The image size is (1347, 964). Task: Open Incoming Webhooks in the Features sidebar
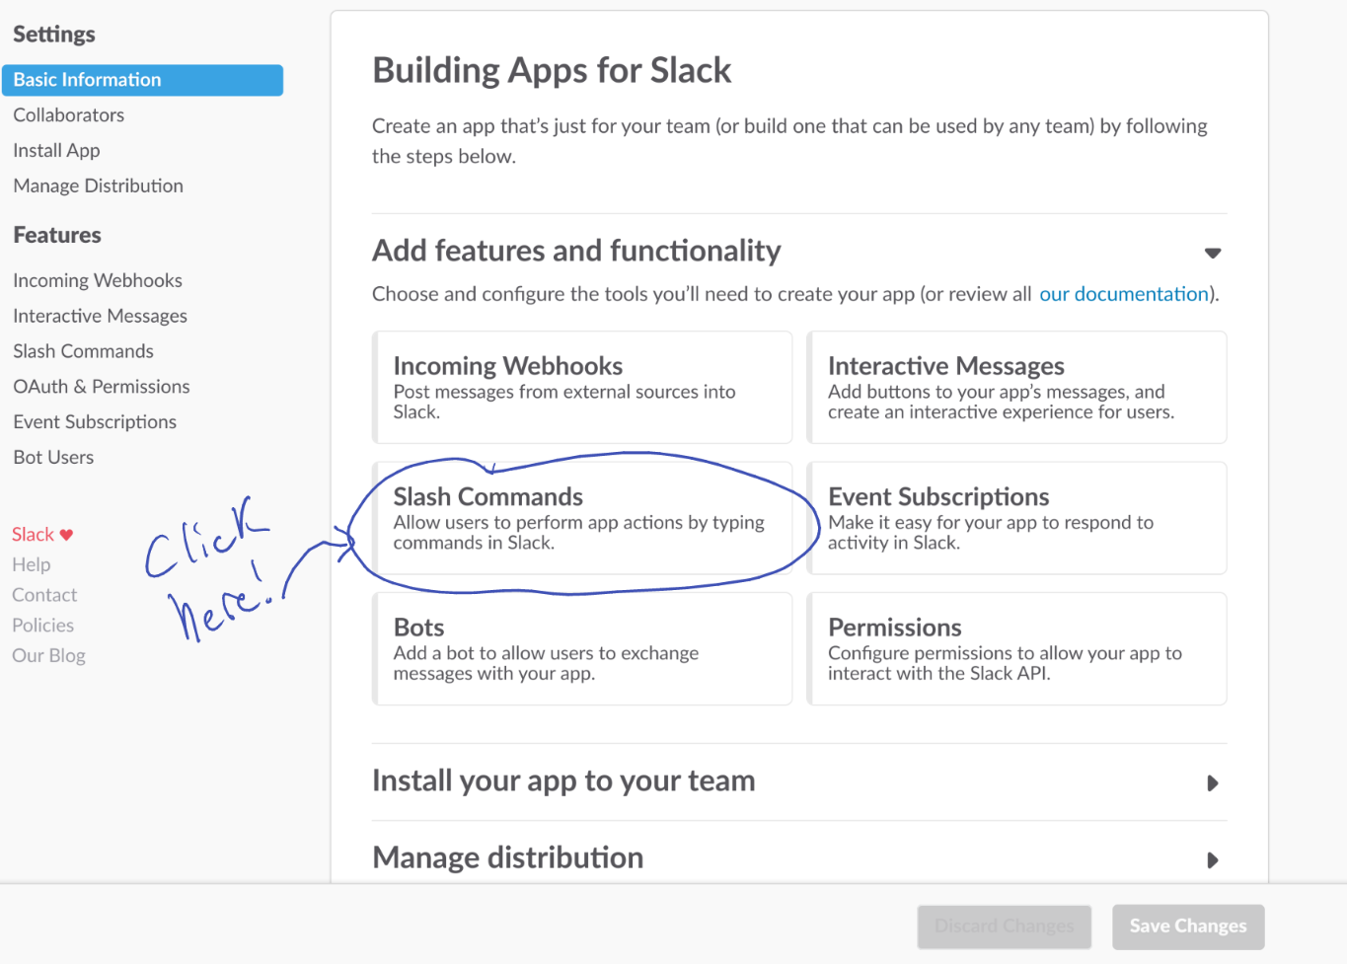pos(98,281)
